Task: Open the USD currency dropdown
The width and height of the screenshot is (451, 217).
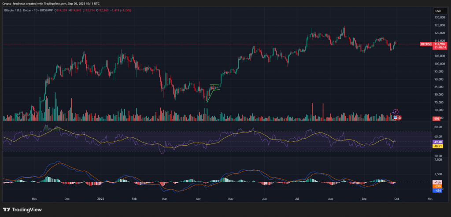Action: (438, 11)
